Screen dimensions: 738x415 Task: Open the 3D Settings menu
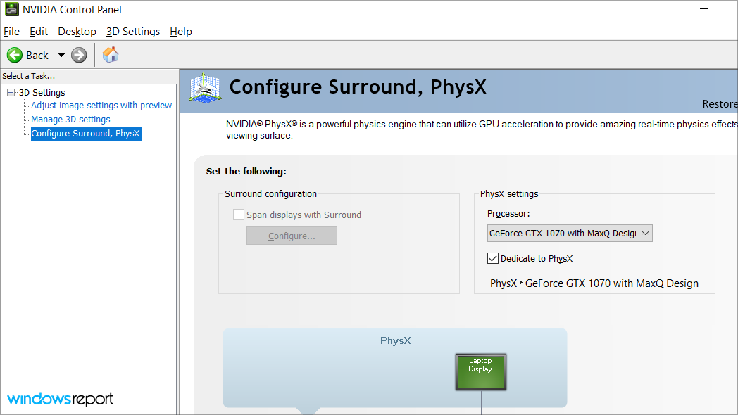pos(132,32)
